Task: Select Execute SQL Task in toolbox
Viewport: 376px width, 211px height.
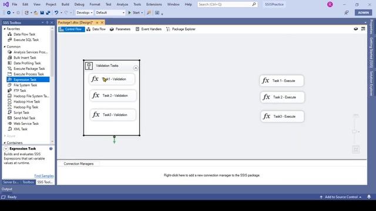Action: [26, 40]
